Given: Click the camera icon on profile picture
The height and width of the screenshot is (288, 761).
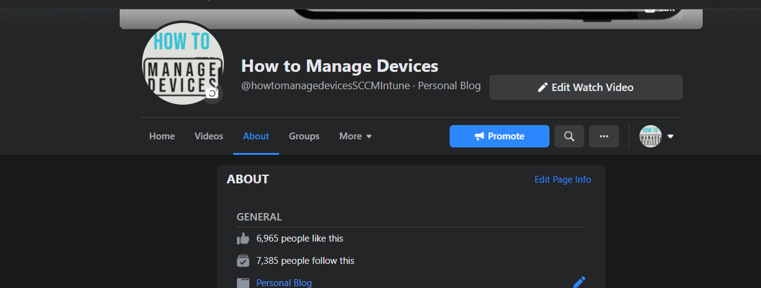Looking at the screenshot, I should click(x=212, y=93).
